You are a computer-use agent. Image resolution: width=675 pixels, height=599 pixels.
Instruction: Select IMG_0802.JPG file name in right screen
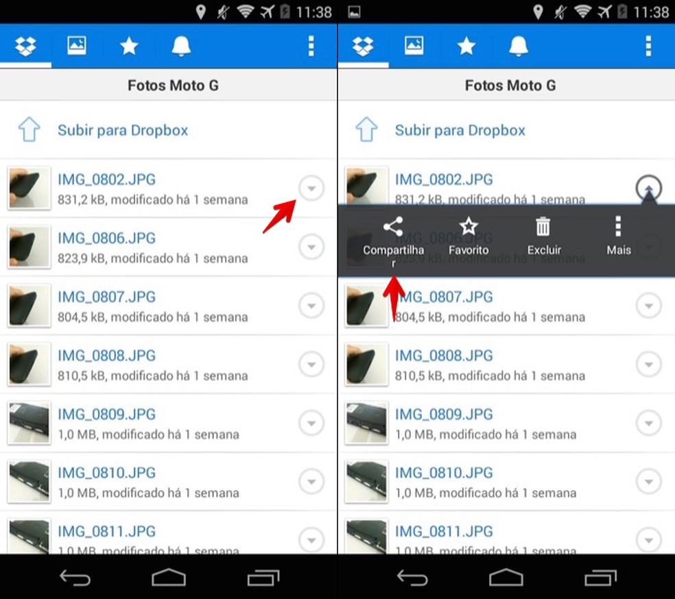click(x=445, y=180)
